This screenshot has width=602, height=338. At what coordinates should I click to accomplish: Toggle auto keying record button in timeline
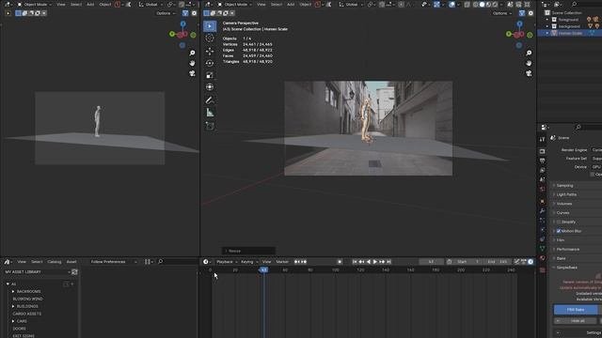click(x=340, y=262)
